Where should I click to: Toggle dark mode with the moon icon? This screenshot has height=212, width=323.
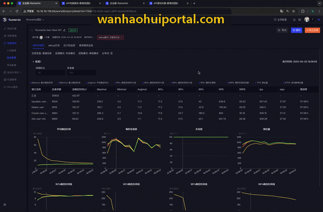(319, 20)
